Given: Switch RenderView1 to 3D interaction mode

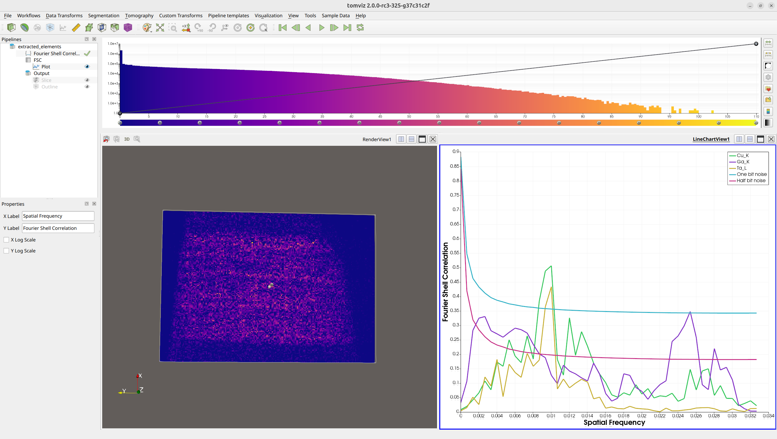Looking at the screenshot, I should [127, 139].
